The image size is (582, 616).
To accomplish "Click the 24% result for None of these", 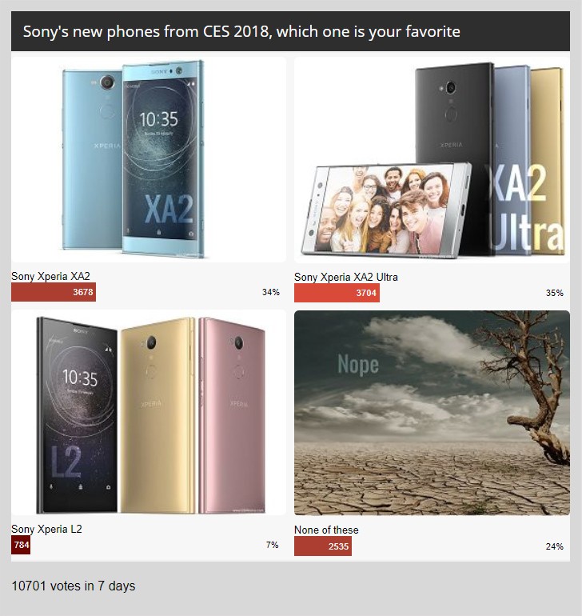I will (555, 546).
